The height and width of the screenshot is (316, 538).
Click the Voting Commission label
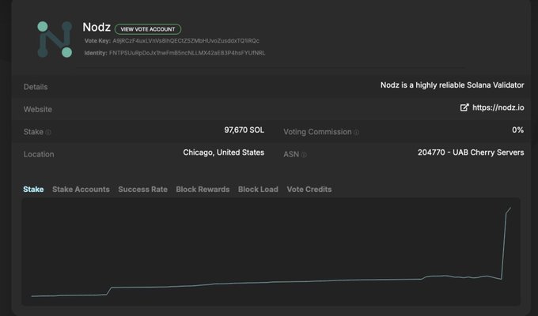pyautogui.click(x=317, y=132)
